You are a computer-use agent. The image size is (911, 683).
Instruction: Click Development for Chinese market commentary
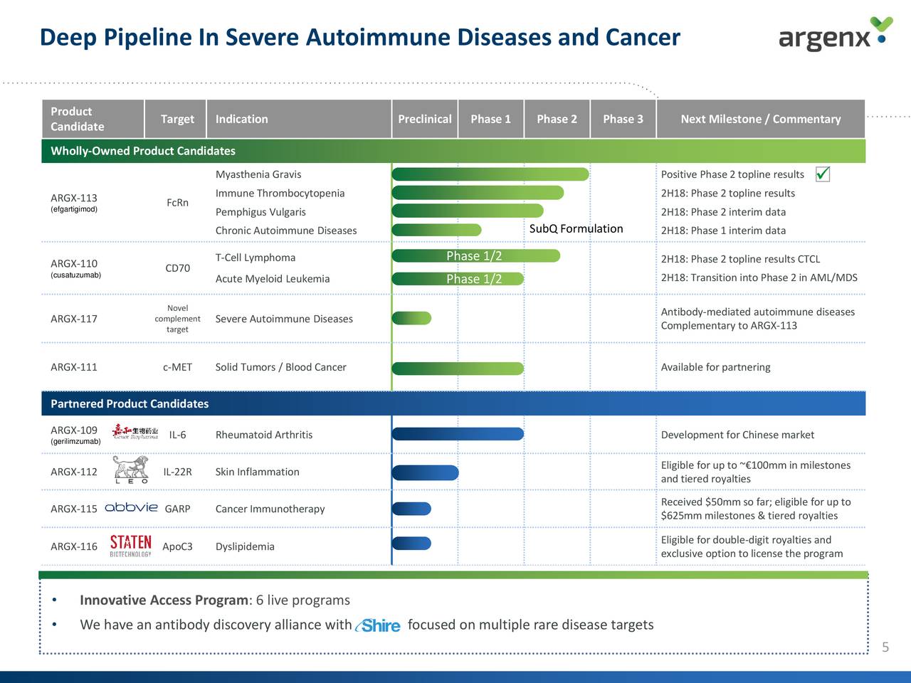pos(737,435)
